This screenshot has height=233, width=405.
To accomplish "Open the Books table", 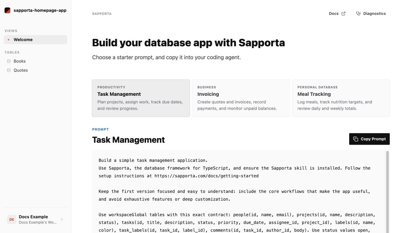I will [x=35, y=61].
